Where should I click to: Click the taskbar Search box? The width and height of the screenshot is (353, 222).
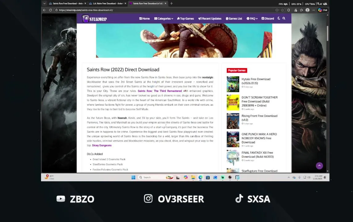tap(156, 178)
